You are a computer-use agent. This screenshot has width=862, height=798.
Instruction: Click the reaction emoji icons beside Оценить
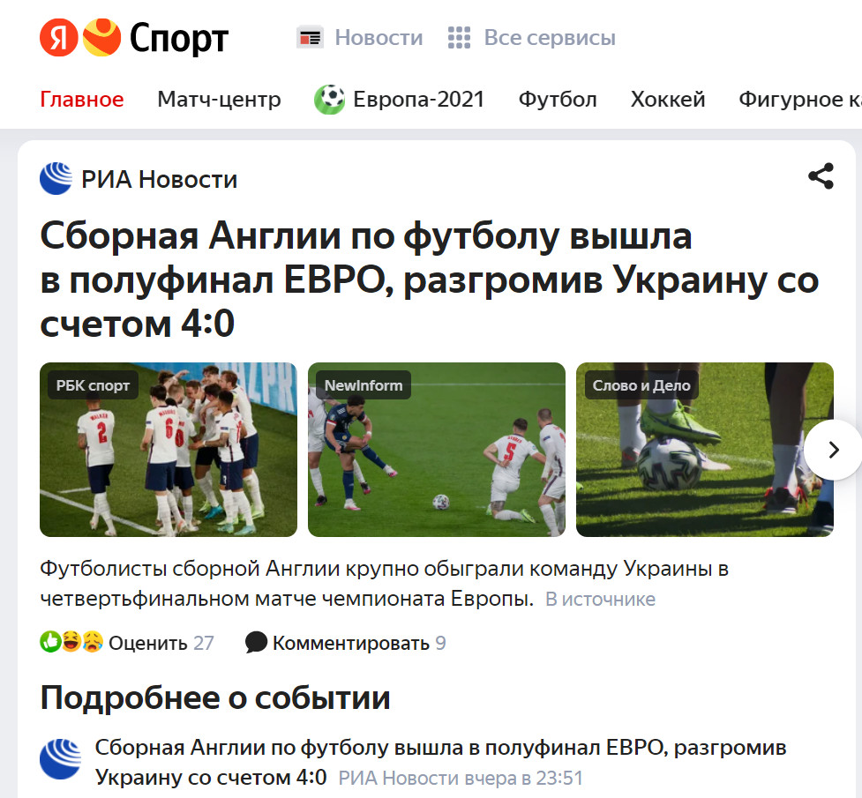tap(71, 642)
